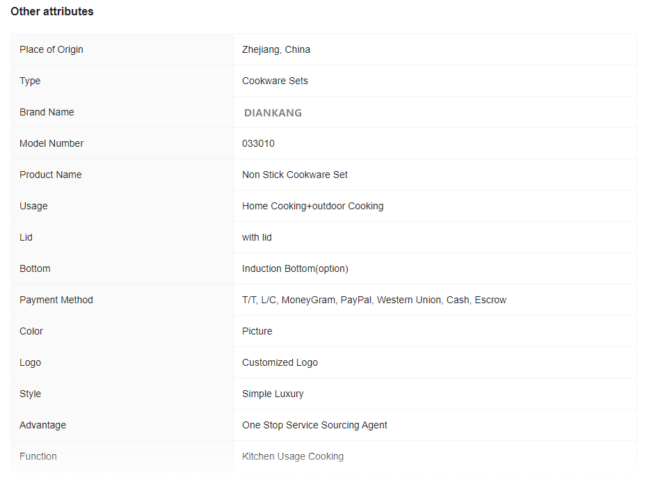Select the payment methods list text
The height and width of the screenshot is (491, 665).
click(374, 300)
